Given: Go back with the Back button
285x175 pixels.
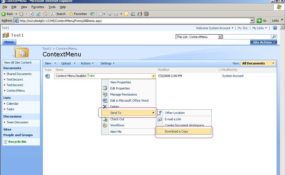Looking at the screenshot, I should [8, 14].
